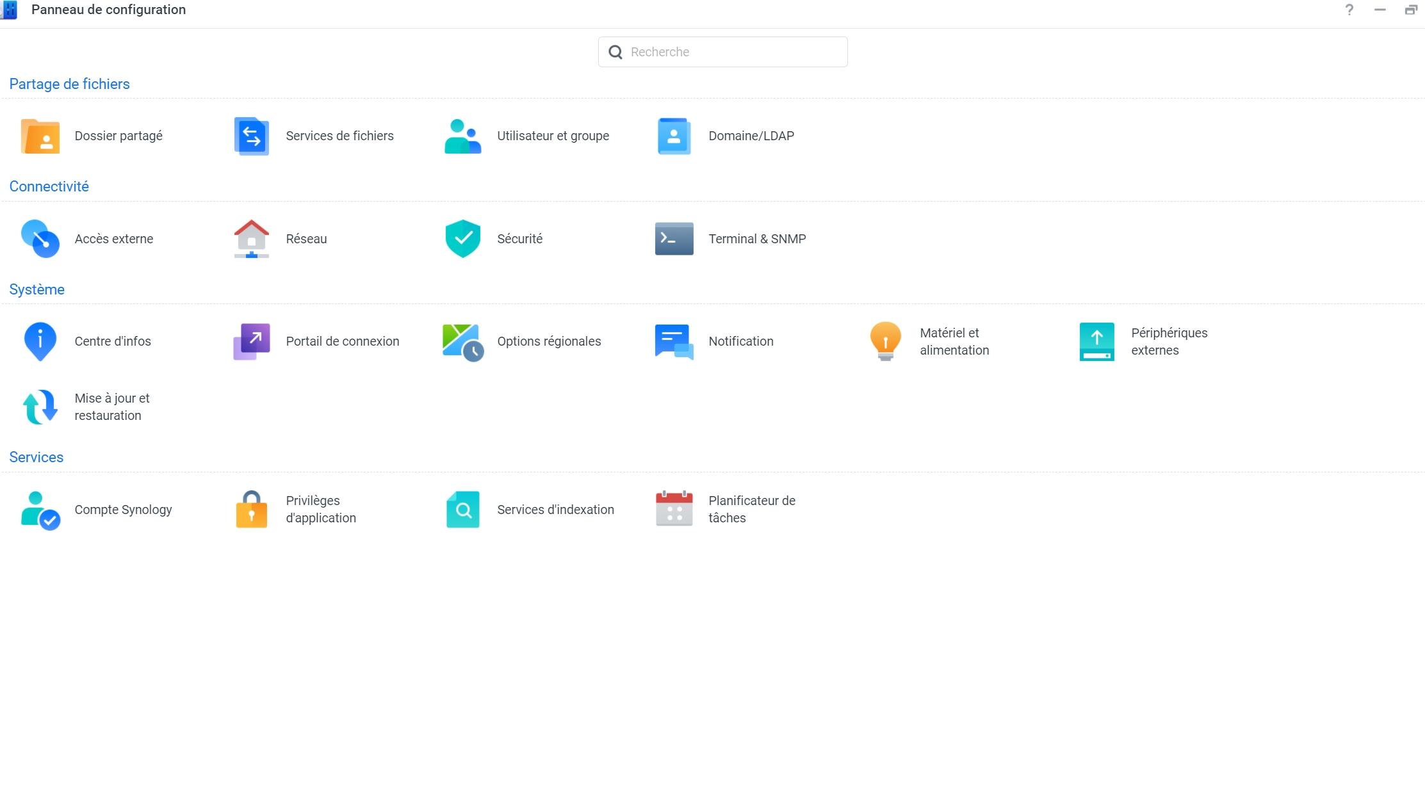Open Matériel et alimentation lightbulb icon
This screenshot has height=788, width=1425.
(x=885, y=341)
